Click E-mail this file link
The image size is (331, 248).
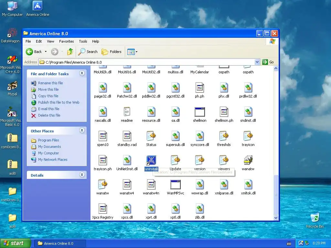(48, 109)
